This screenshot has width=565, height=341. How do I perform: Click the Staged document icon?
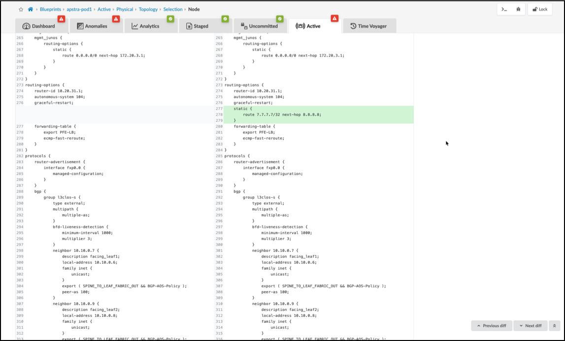pos(189,26)
